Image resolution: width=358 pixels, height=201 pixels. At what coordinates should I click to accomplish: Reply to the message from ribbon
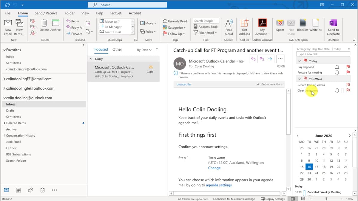(72, 21)
